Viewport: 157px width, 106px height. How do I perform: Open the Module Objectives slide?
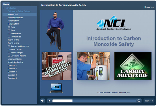point(15,18)
